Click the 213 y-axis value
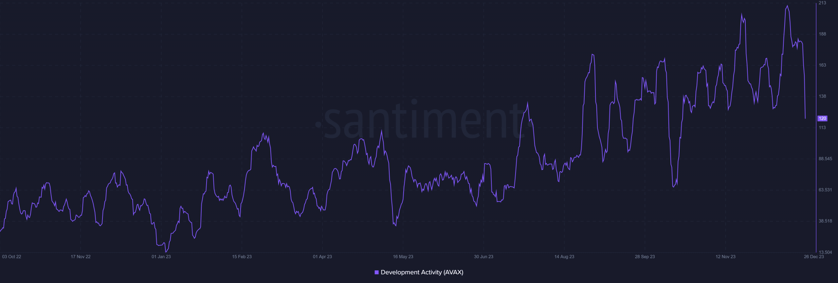The image size is (838, 283). coord(822,3)
